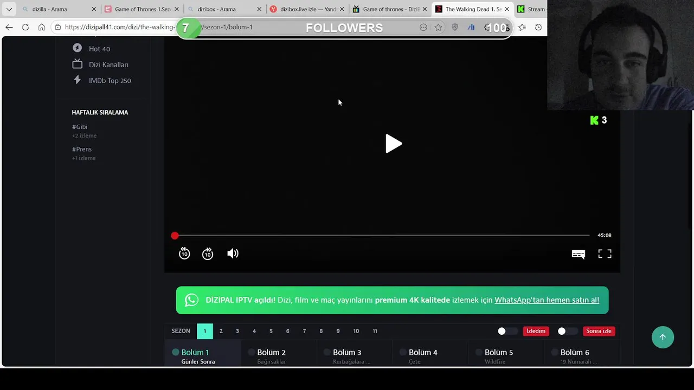This screenshot has width=694, height=390.
Task: Open Bölüm 4 Çete episode
Action: pyautogui.click(x=431, y=353)
